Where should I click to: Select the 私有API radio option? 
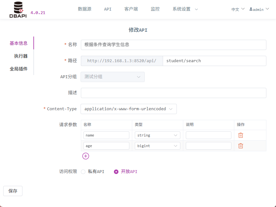(x=83, y=172)
